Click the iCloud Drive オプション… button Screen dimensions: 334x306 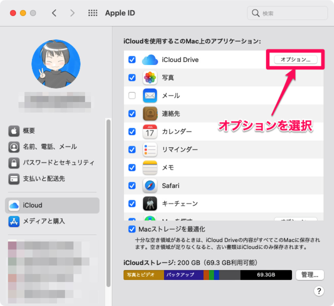pyautogui.click(x=296, y=60)
